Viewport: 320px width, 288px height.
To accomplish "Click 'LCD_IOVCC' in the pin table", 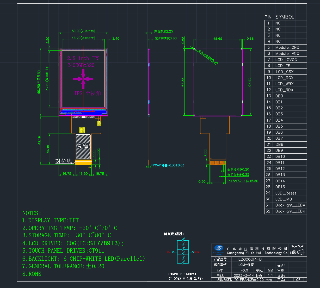I will (286, 59).
